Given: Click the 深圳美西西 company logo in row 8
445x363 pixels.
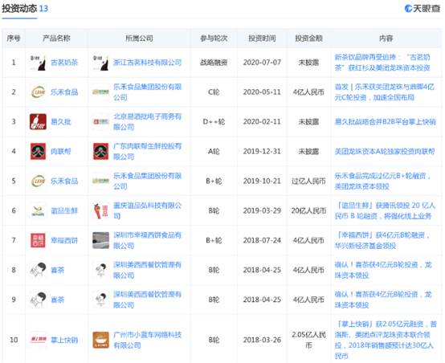Looking at the screenshot, I should click(100, 270).
